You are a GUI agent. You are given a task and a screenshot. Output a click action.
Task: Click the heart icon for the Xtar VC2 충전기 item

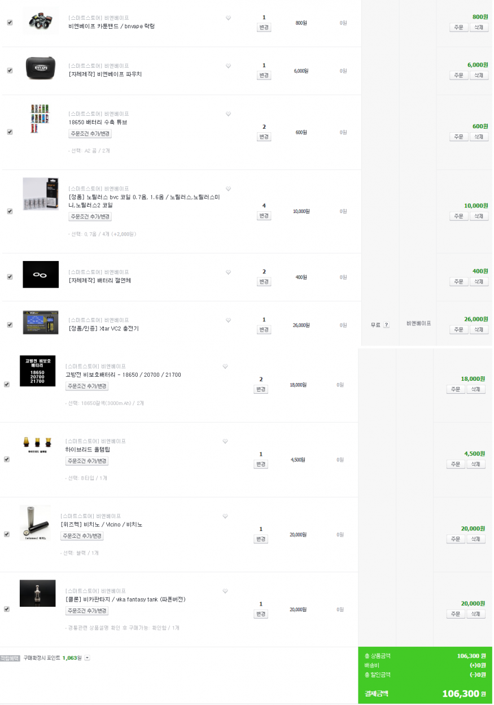click(x=228, y=320)
